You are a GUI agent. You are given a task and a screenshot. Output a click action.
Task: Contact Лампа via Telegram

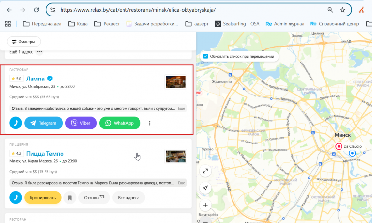pyautogui.click(x=44, y=123)
